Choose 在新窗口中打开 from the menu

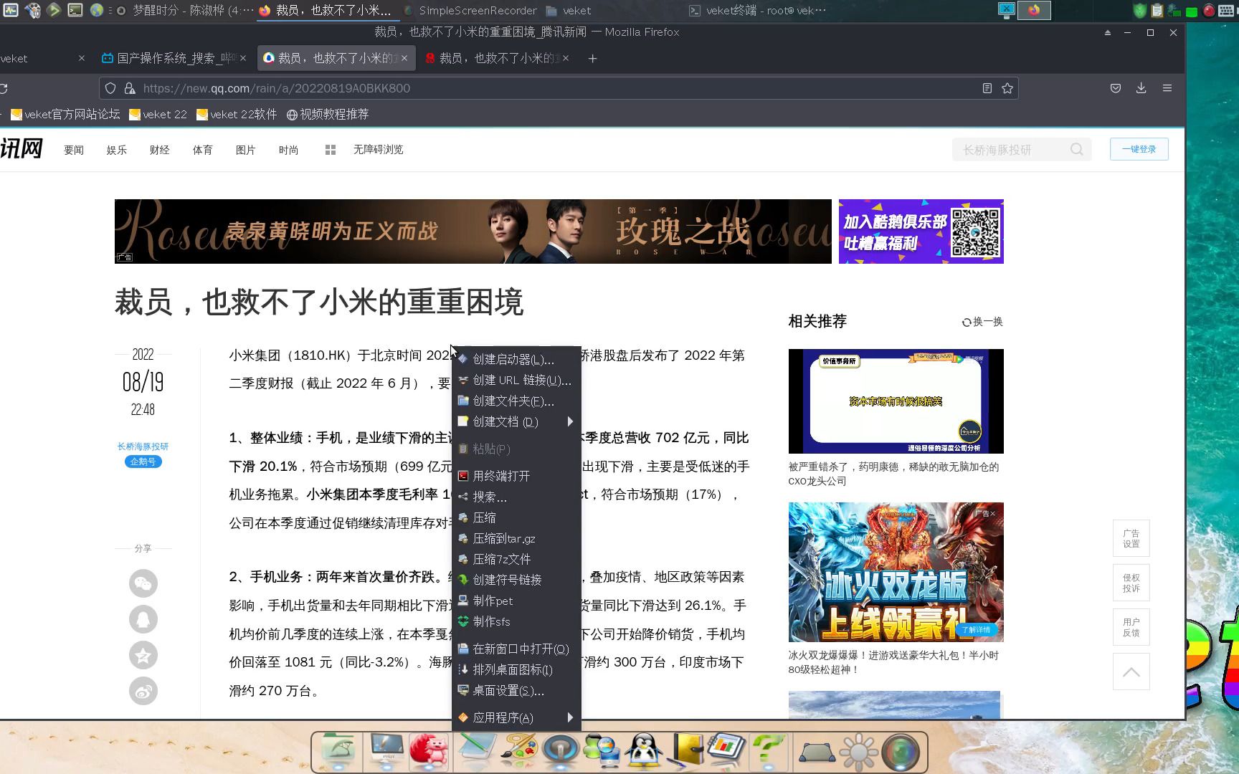pos(516,649)
